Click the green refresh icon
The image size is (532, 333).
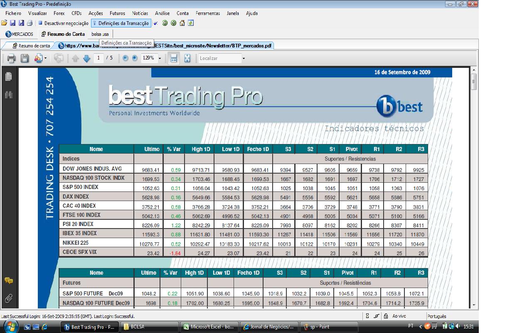191,23
